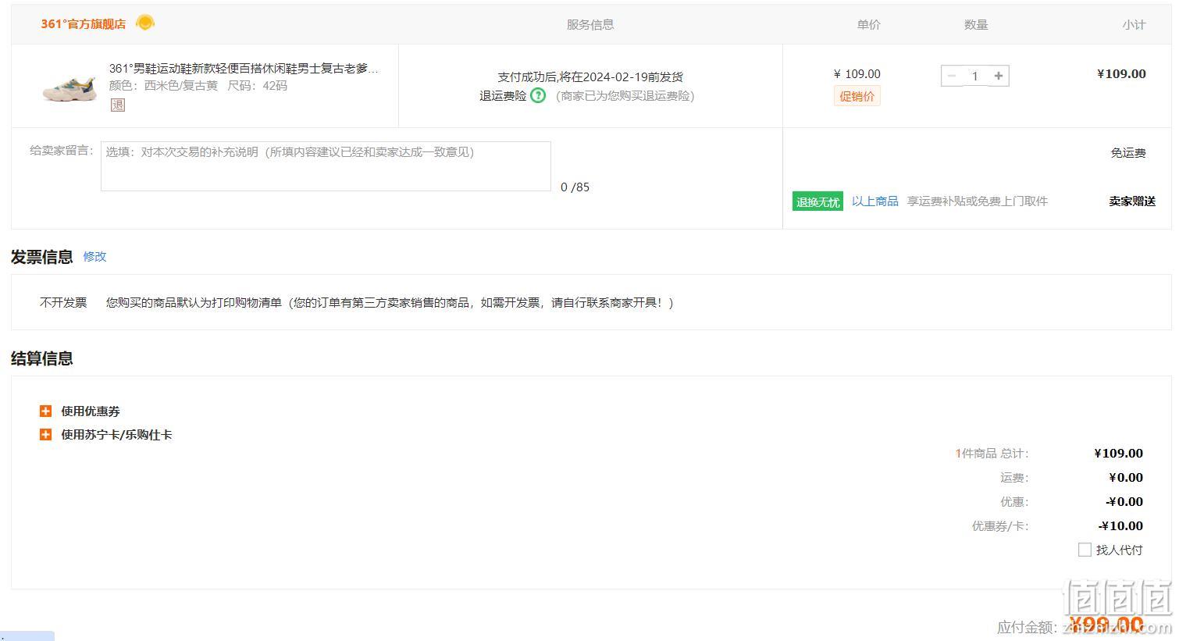This screenshot has height=641, width=1179.
Task: Click 修改 next to 发票信息
Action: [94, 256]
